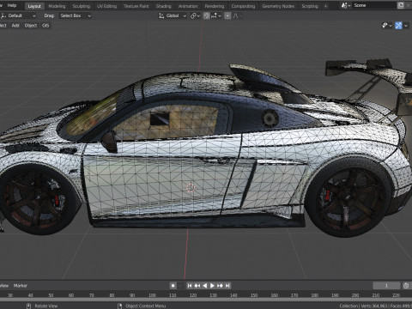Viewport: 412px width, 309px height.
Task: Add a new workspace with plus icon
Action: coord(325,6)
